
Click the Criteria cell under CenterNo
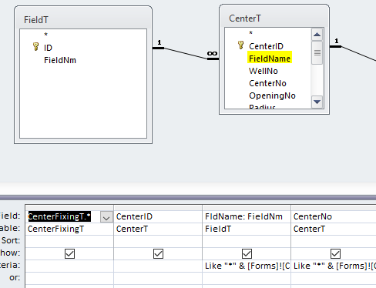[334, 266]
